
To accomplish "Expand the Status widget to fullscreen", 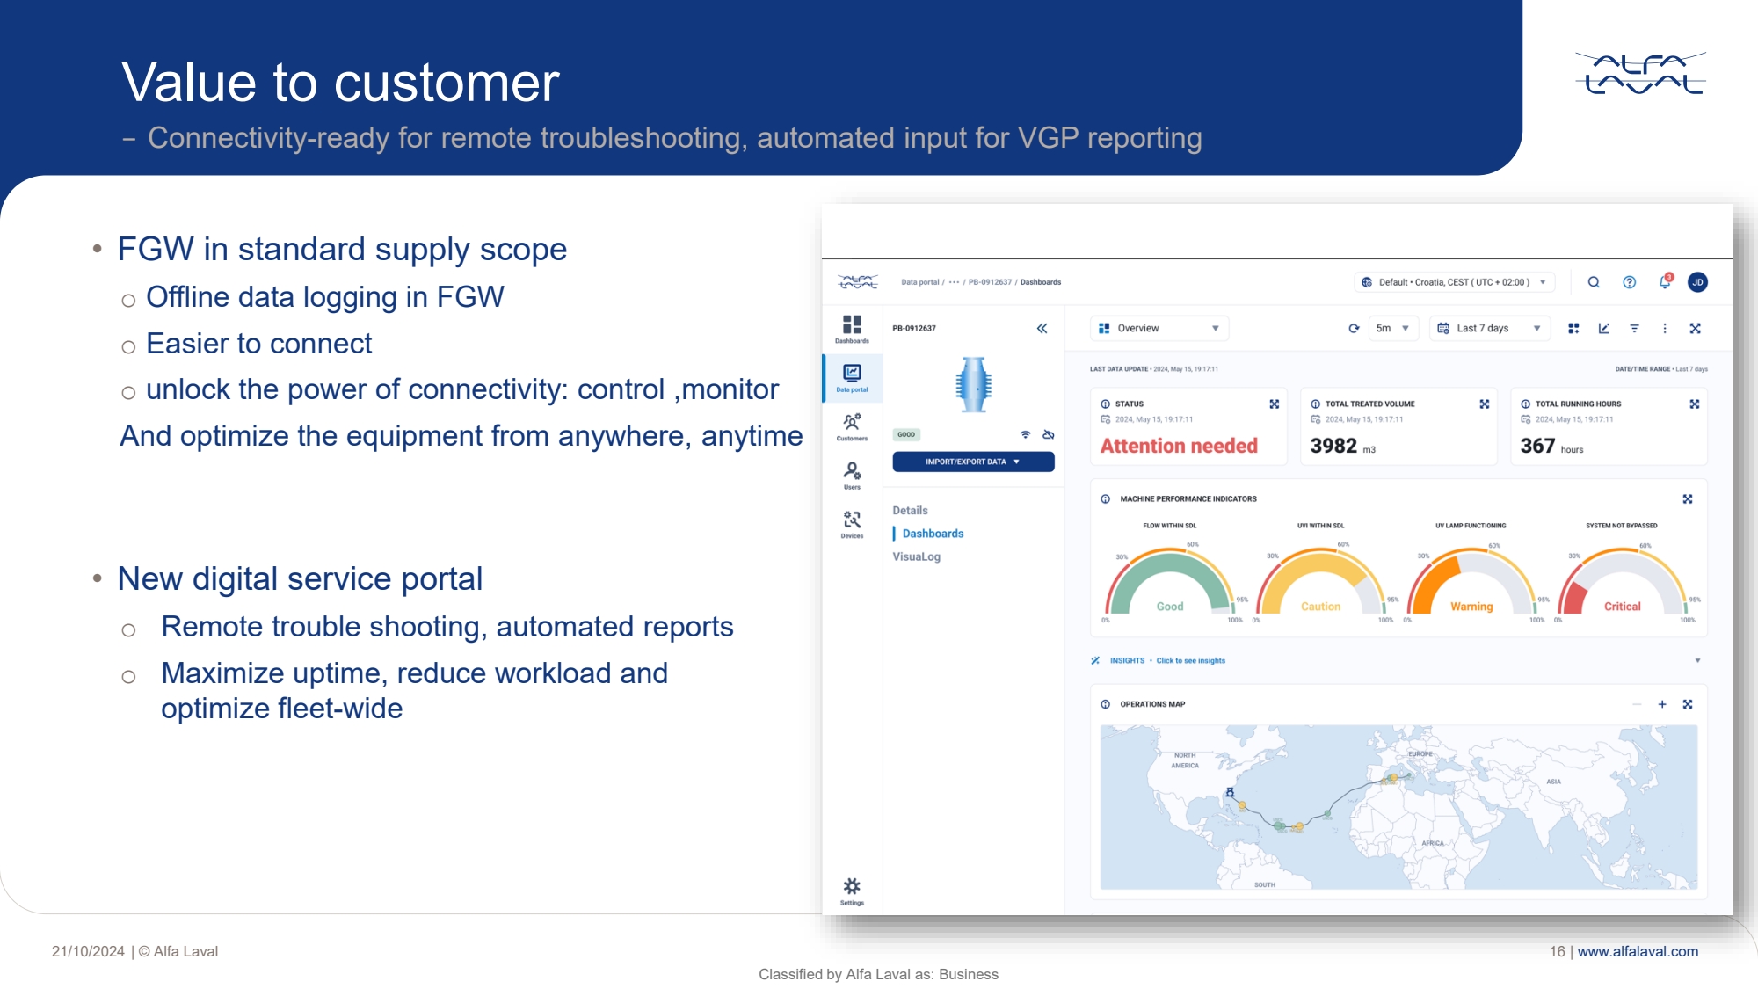I will point(1274,404).
